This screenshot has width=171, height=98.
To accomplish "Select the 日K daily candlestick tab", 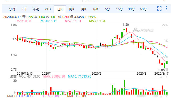I will [60, 9].
